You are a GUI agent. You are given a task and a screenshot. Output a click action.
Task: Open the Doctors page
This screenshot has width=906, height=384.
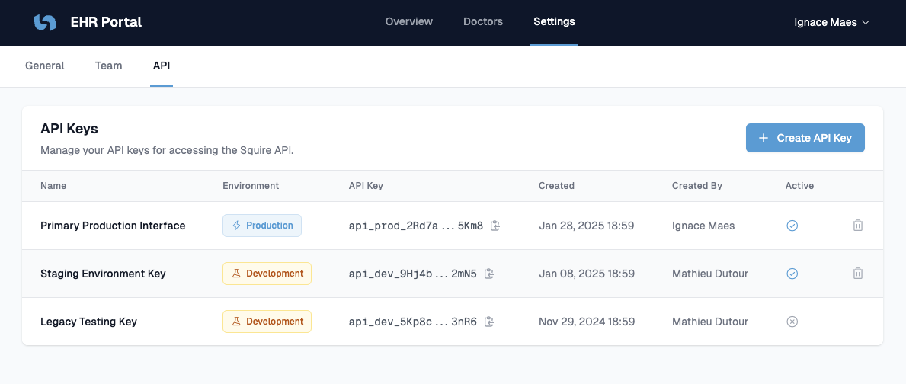tap(483, 21)
